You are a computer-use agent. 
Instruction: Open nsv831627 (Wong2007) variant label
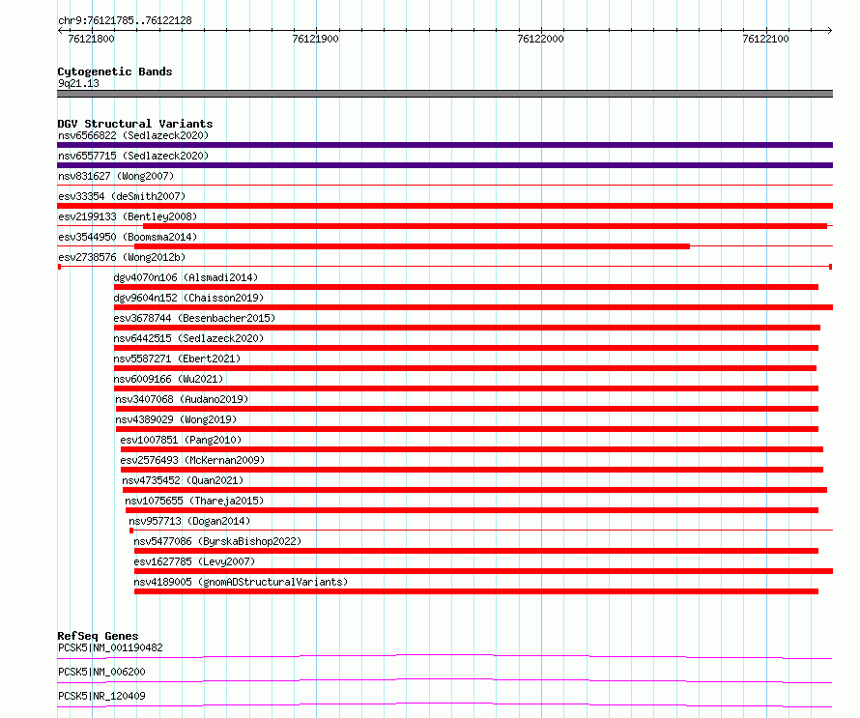click(x=116, y=176)
